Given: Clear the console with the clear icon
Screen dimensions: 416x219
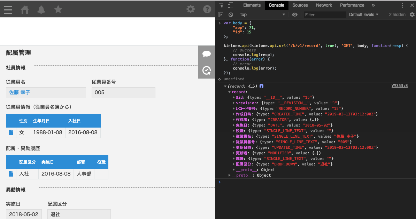Looking at the screenshot, I should tap(231, 15).
